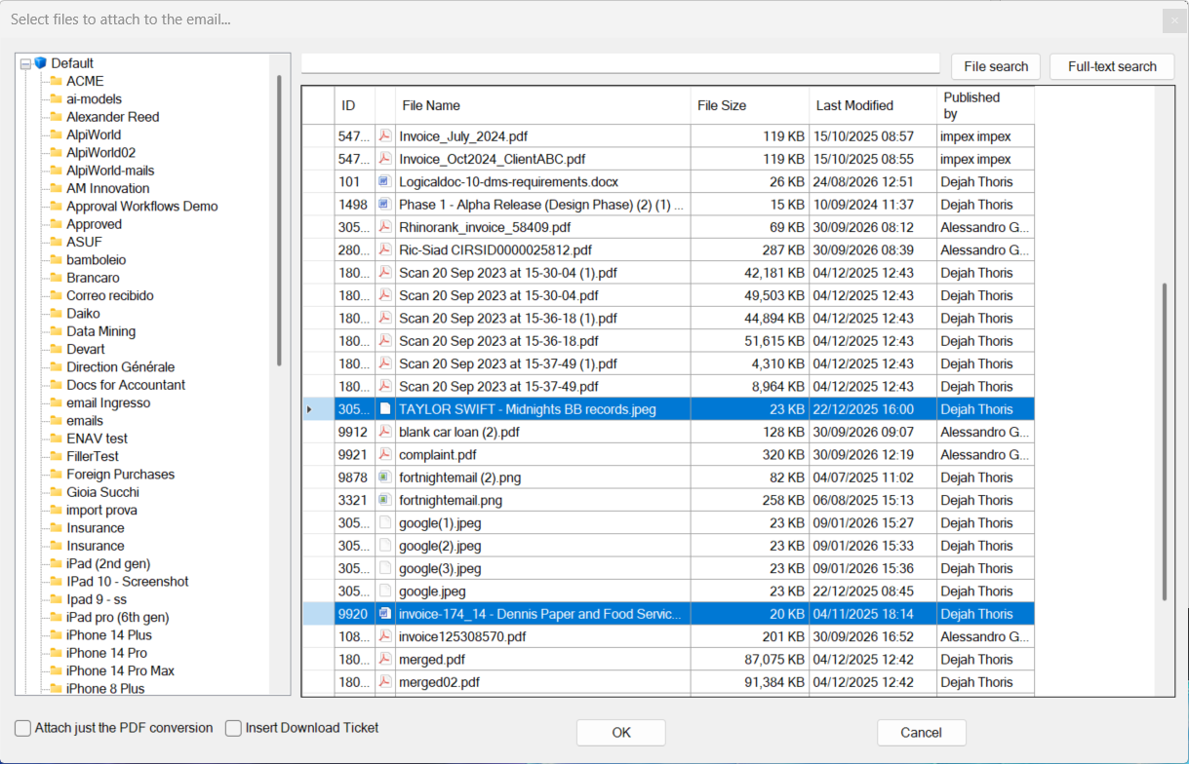The image size is (1189, 764).
Task: Sort by the File Name column header
Action: [x=544, y=105]
